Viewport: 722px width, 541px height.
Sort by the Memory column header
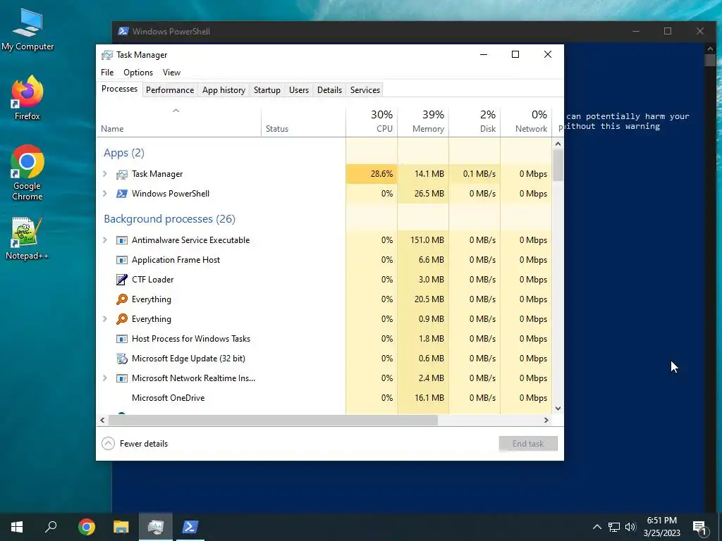coord(423,121)
